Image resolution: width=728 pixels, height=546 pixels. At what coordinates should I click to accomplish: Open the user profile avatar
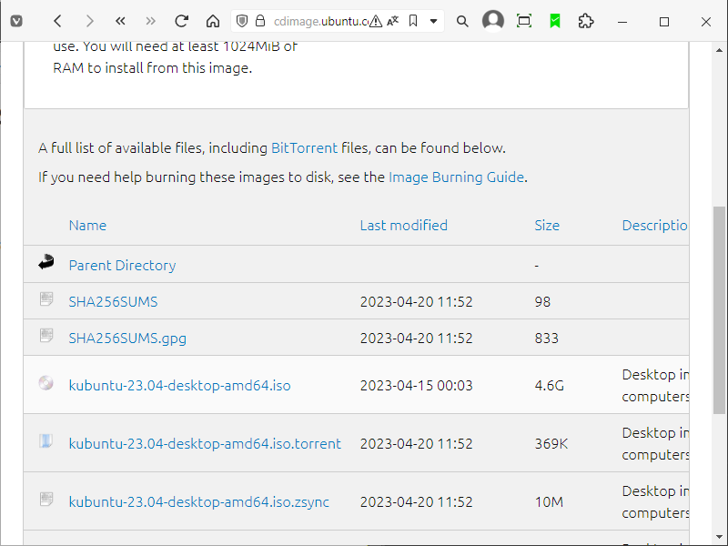click(x=493, y=21)
